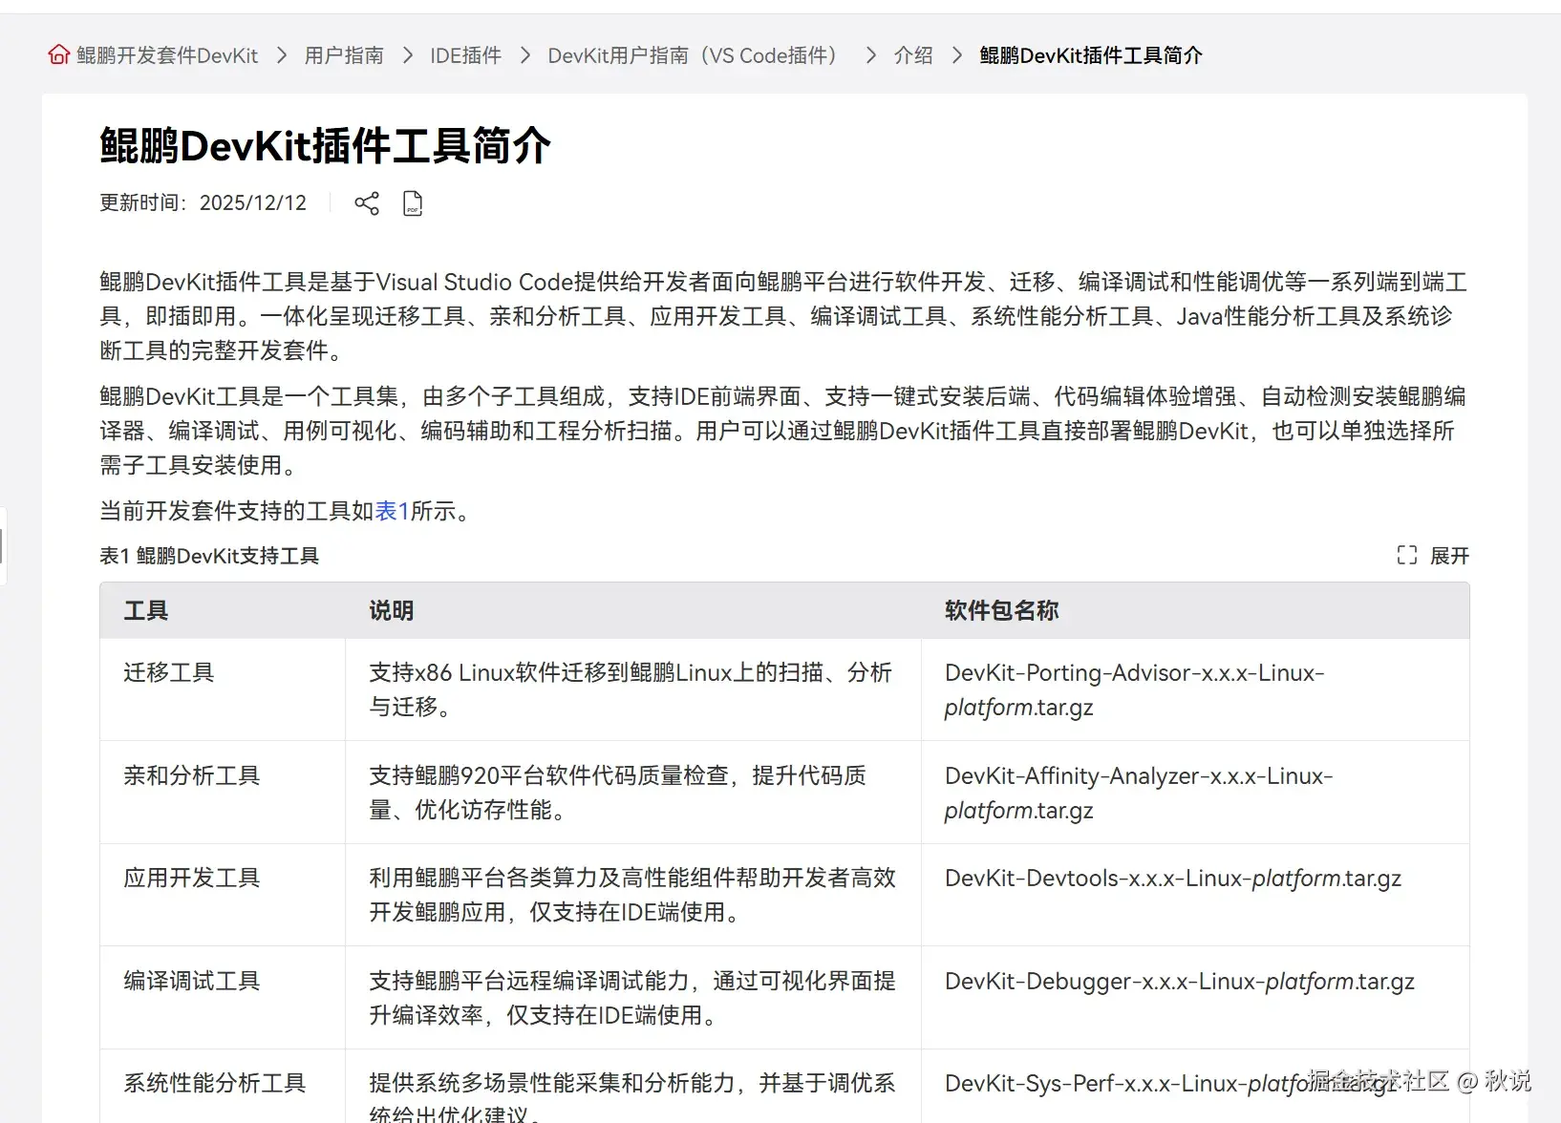This screenshot has width=1561, height=1123.
Task: Download the page via the PDF icon
Action: [x=413, y=203]
